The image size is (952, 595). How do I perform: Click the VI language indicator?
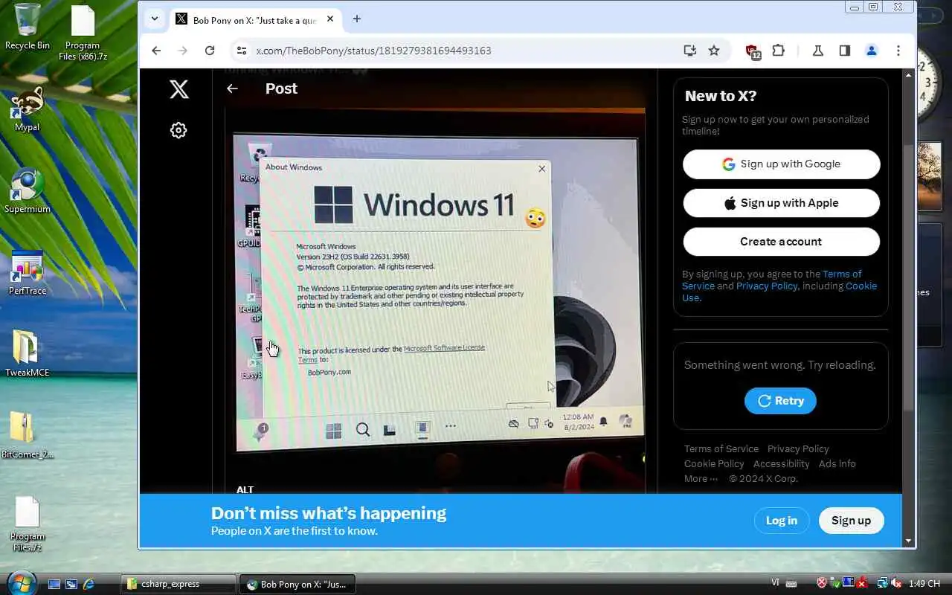tap(776, 584)
